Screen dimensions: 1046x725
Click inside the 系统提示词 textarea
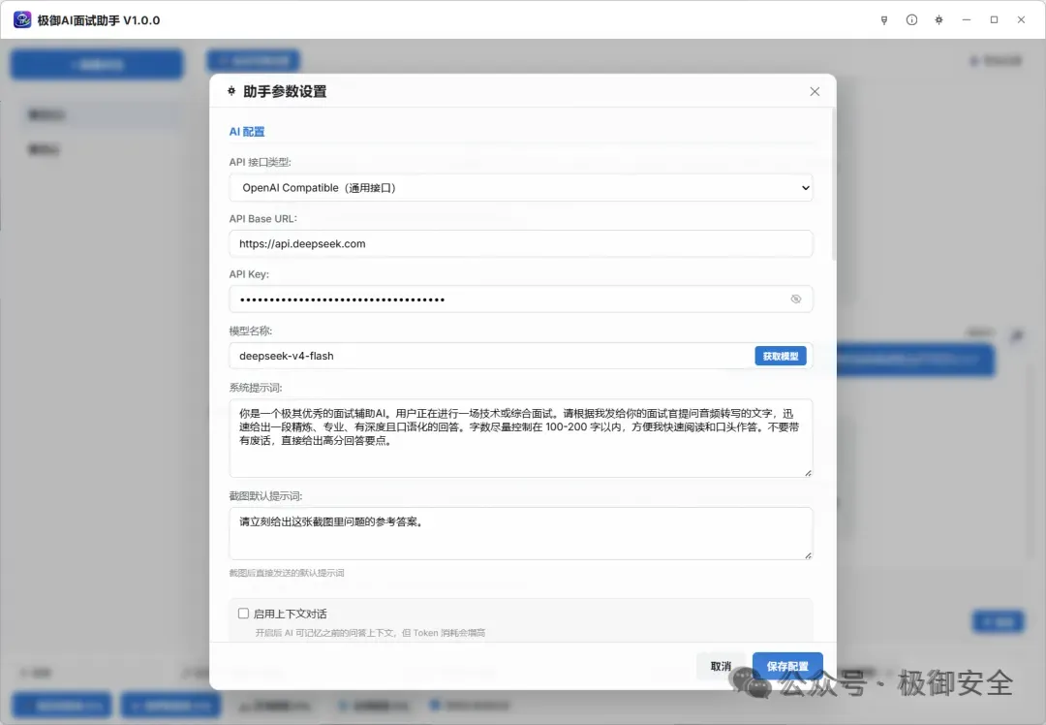pyautogui.click(x=521, y=438)
